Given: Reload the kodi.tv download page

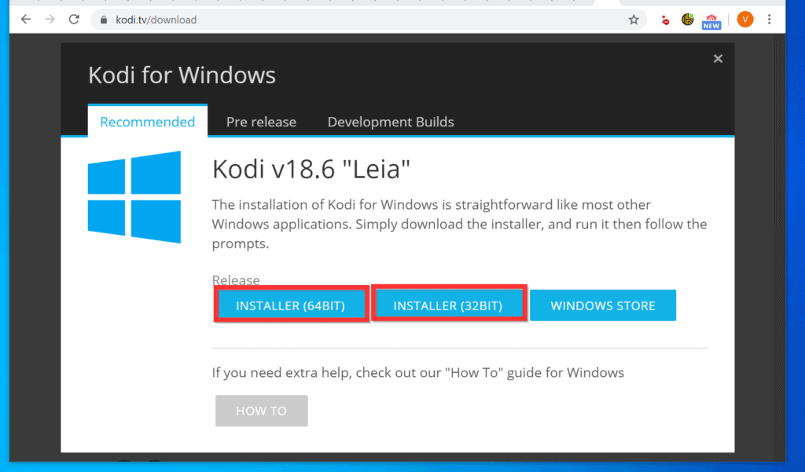Looking at the screenshot, I should pyautogui.click(x=73, y=19).
